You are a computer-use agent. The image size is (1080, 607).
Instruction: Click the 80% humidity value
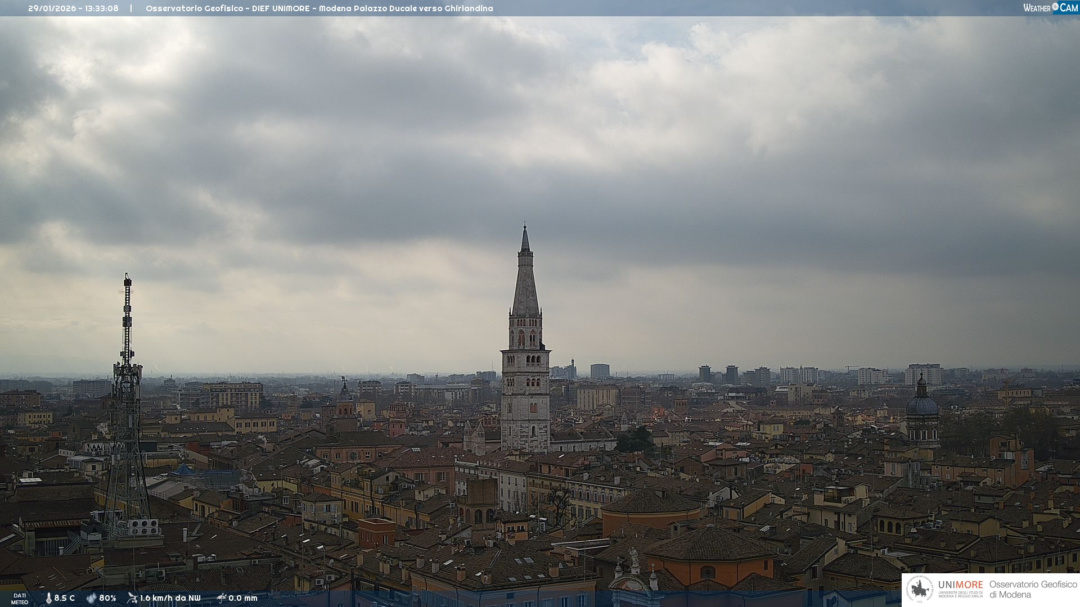[x=107, y=598]
